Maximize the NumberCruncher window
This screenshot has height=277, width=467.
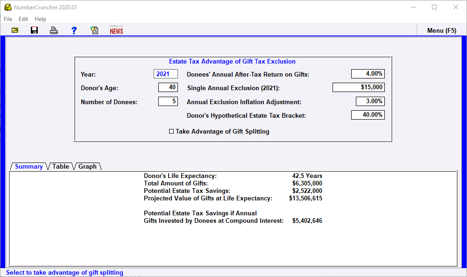click(434, 7)
